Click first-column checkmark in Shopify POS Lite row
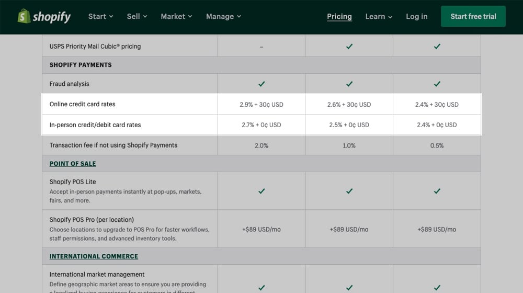 [261, 191]
